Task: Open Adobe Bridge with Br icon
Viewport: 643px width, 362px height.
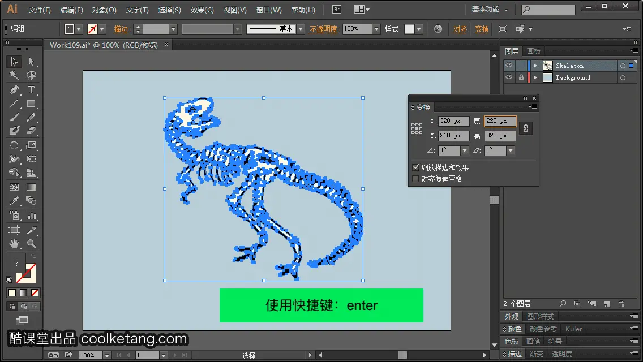Action: click(337, 10)
